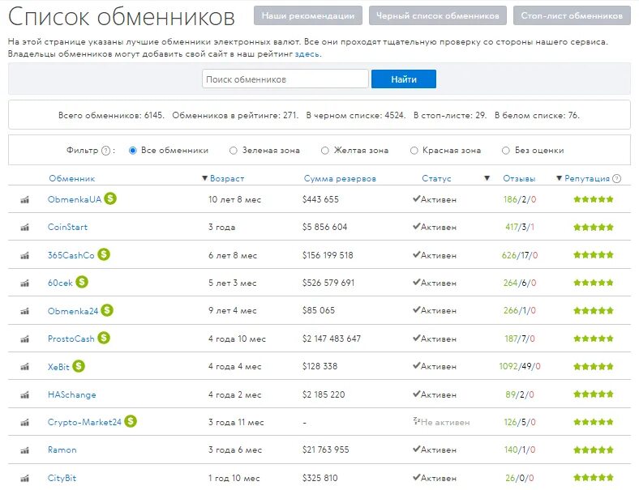Open the Crypto-Market24 exchanger link
Screen dimensions: 639x490
coord(84,422)
